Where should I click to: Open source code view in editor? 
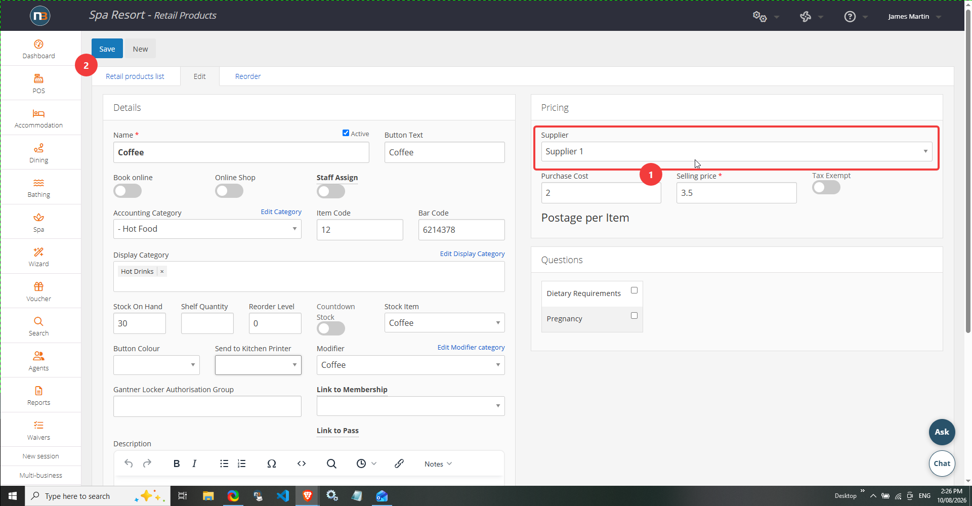pyautogui.click(x=302, y=463)
